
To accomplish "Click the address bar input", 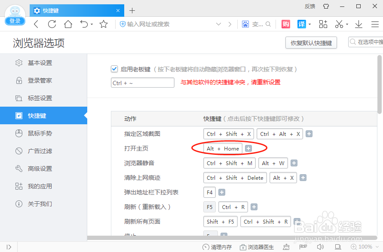I will tap(166, 24).
